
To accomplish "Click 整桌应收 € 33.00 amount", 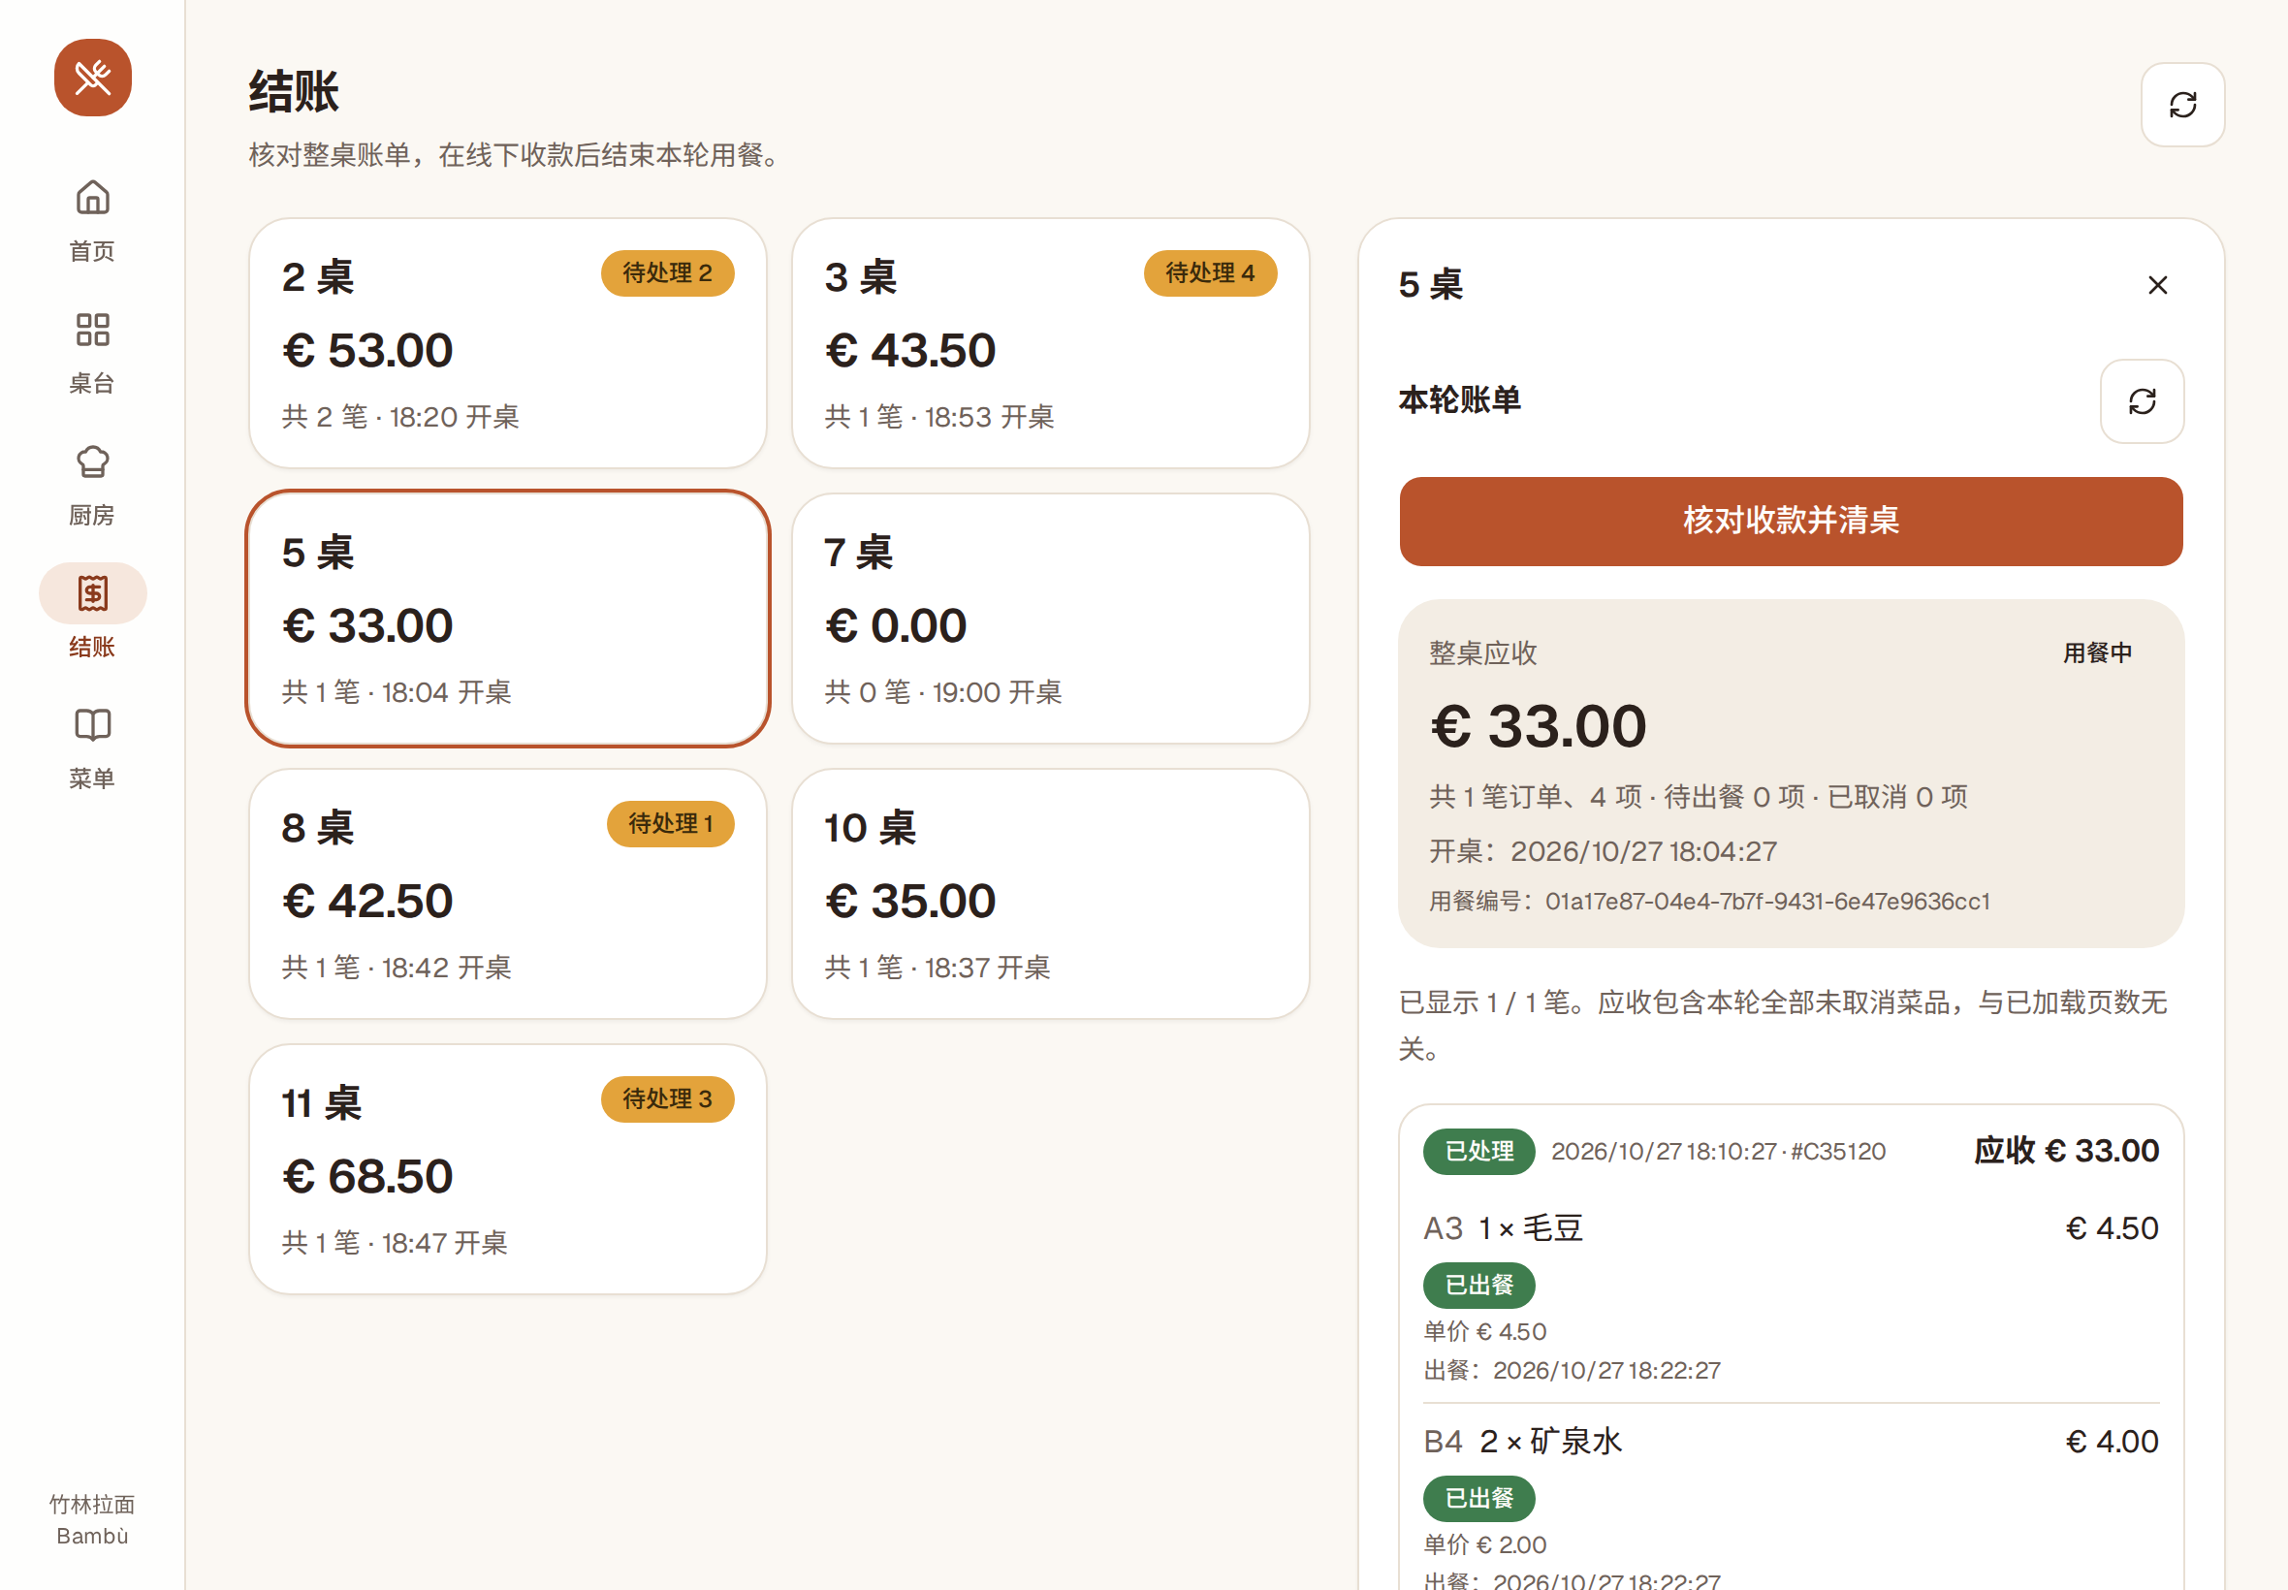I will pyautogui.click(x=1538, y=726).
